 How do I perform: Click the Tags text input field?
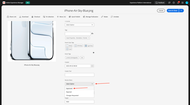(x=78, y=34)
